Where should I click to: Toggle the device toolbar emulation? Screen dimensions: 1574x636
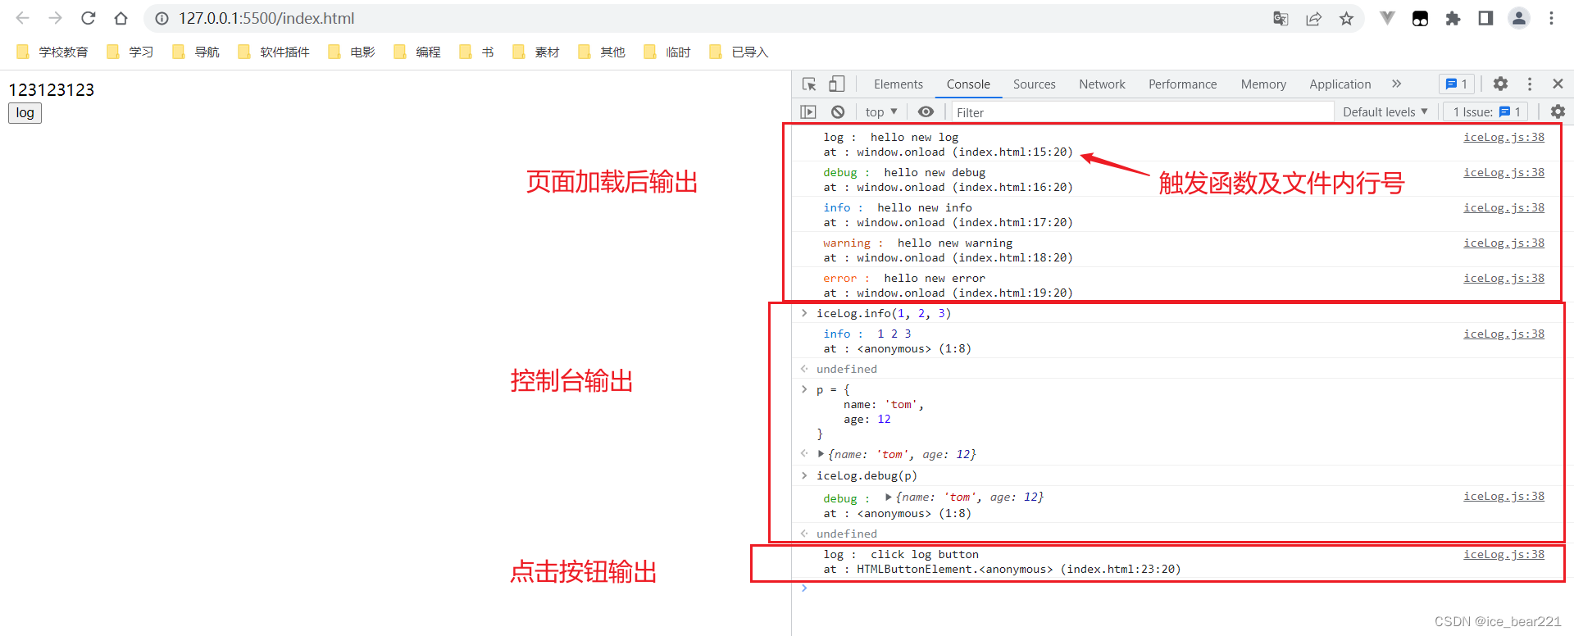pos(836,84)
